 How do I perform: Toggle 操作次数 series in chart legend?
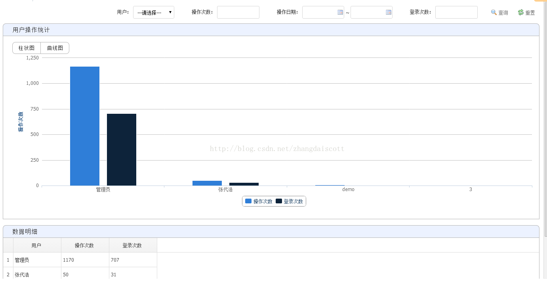(259, 201)
